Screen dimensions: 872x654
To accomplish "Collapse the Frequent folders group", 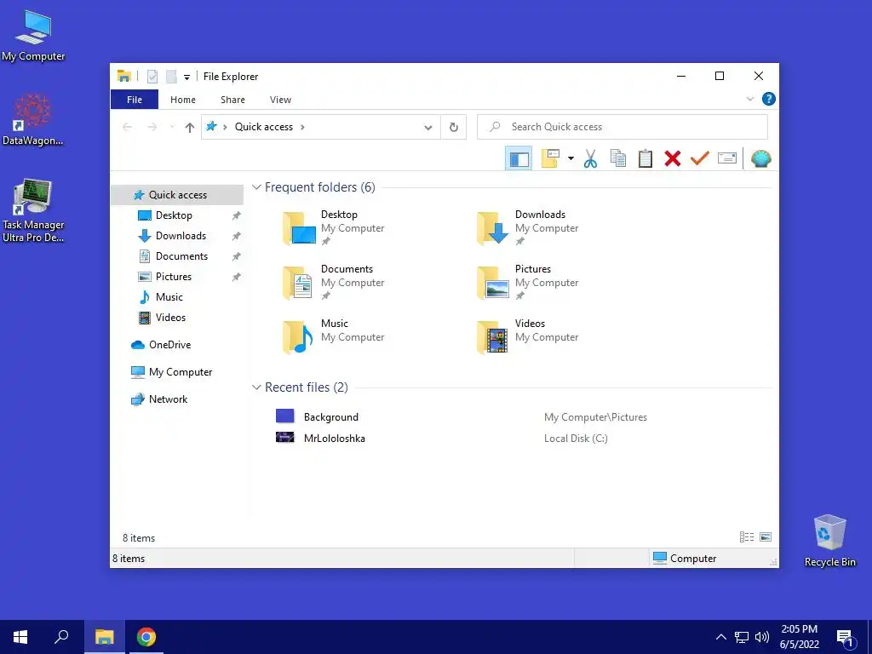I will click(x=256, y=187).
